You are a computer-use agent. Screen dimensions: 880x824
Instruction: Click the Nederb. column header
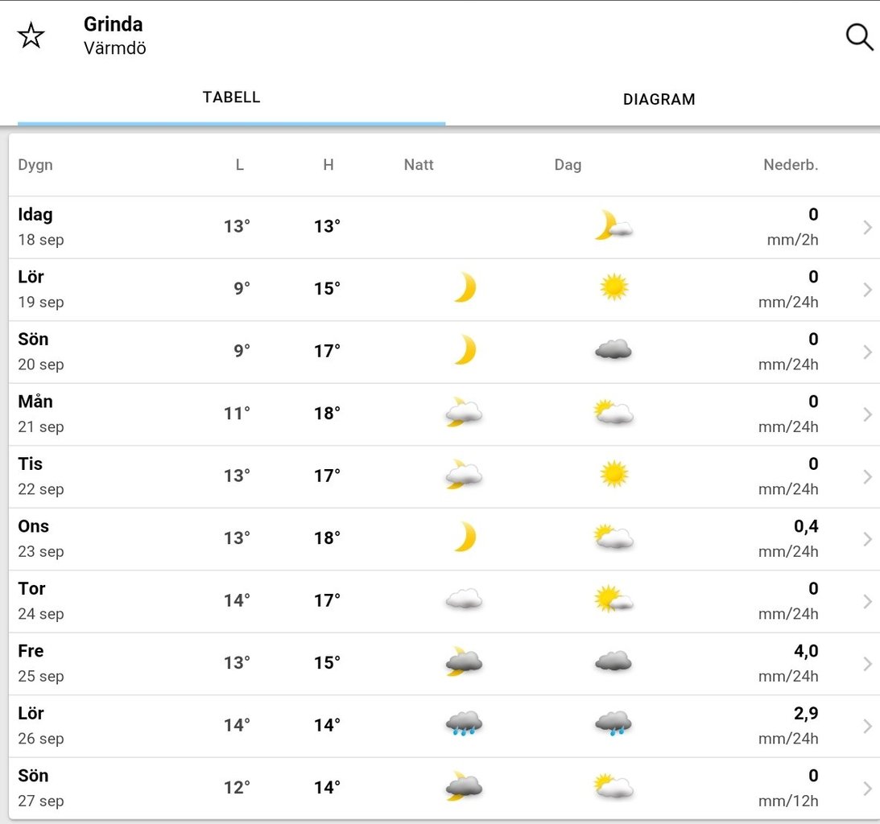click(791, 165)
